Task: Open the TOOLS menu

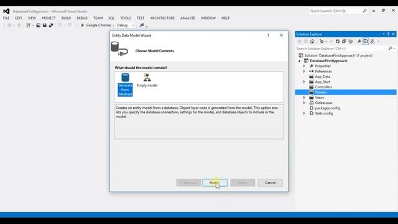Action: 126,18
